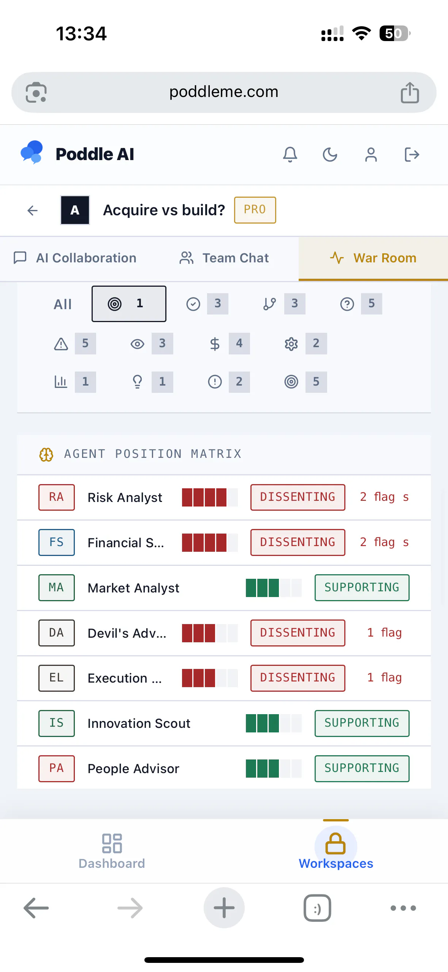448x972 pixels.
Task: Open user profile icon
Action: click(371, 155)
